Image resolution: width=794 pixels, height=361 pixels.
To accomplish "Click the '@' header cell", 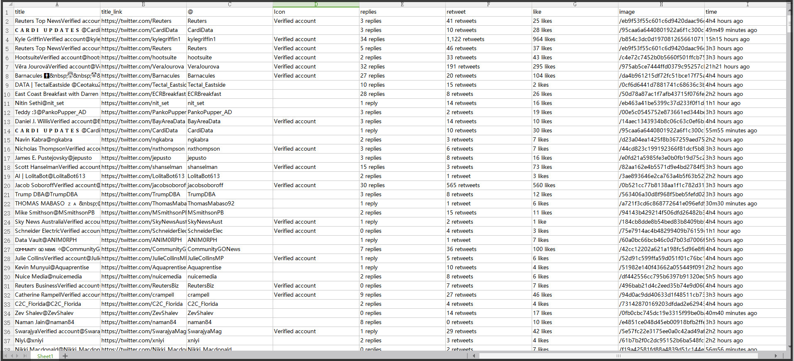I will [x=230, y=12].
